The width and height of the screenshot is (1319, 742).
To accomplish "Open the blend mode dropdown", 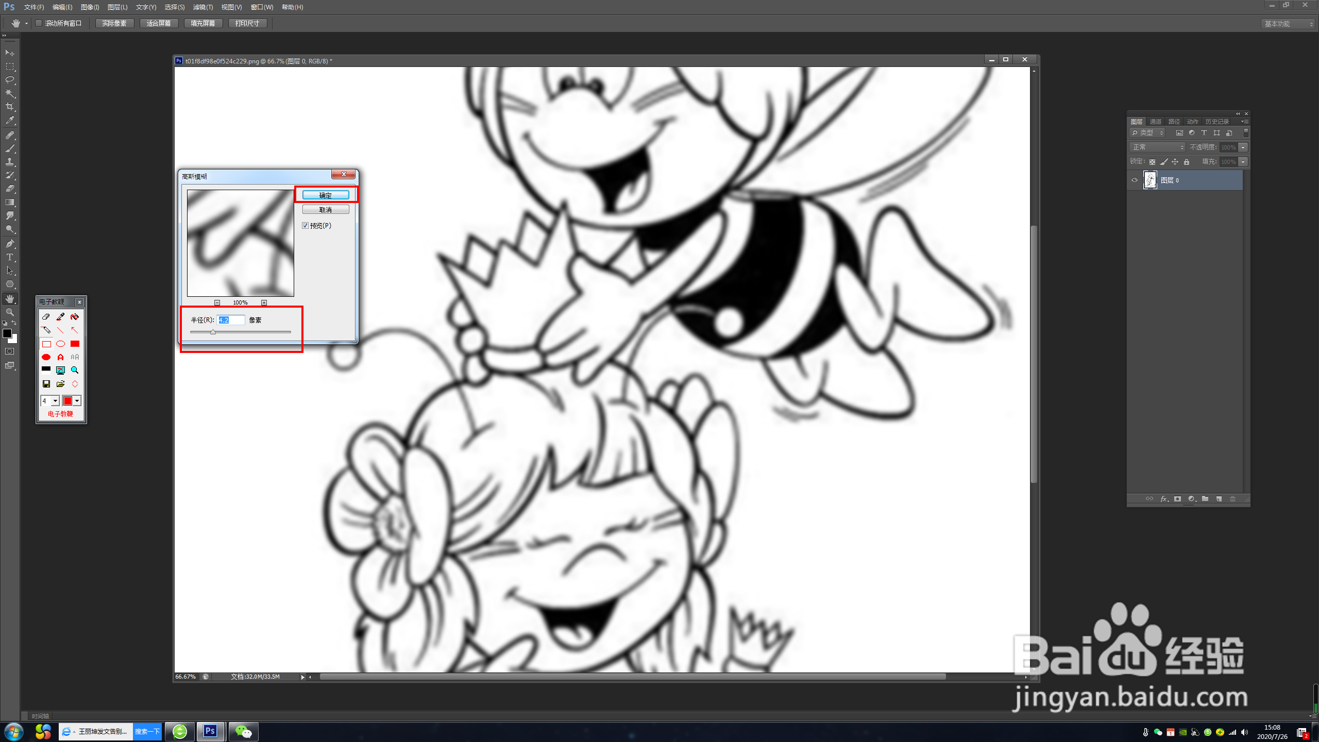I will 1157,147.
